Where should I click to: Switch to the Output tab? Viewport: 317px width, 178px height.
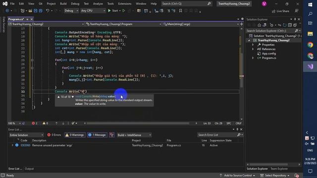(29, 169)
